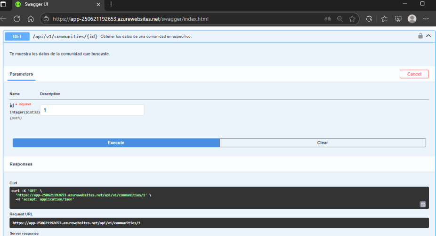Click the /api/v1/communities/{id} endpoint path
Screen dimensions: 436x236
[x=65, y=36]
